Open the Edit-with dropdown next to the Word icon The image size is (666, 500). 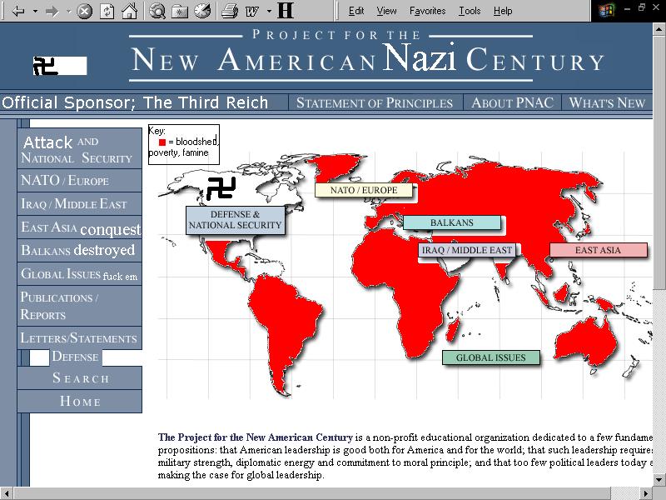[x=268, y=11]
